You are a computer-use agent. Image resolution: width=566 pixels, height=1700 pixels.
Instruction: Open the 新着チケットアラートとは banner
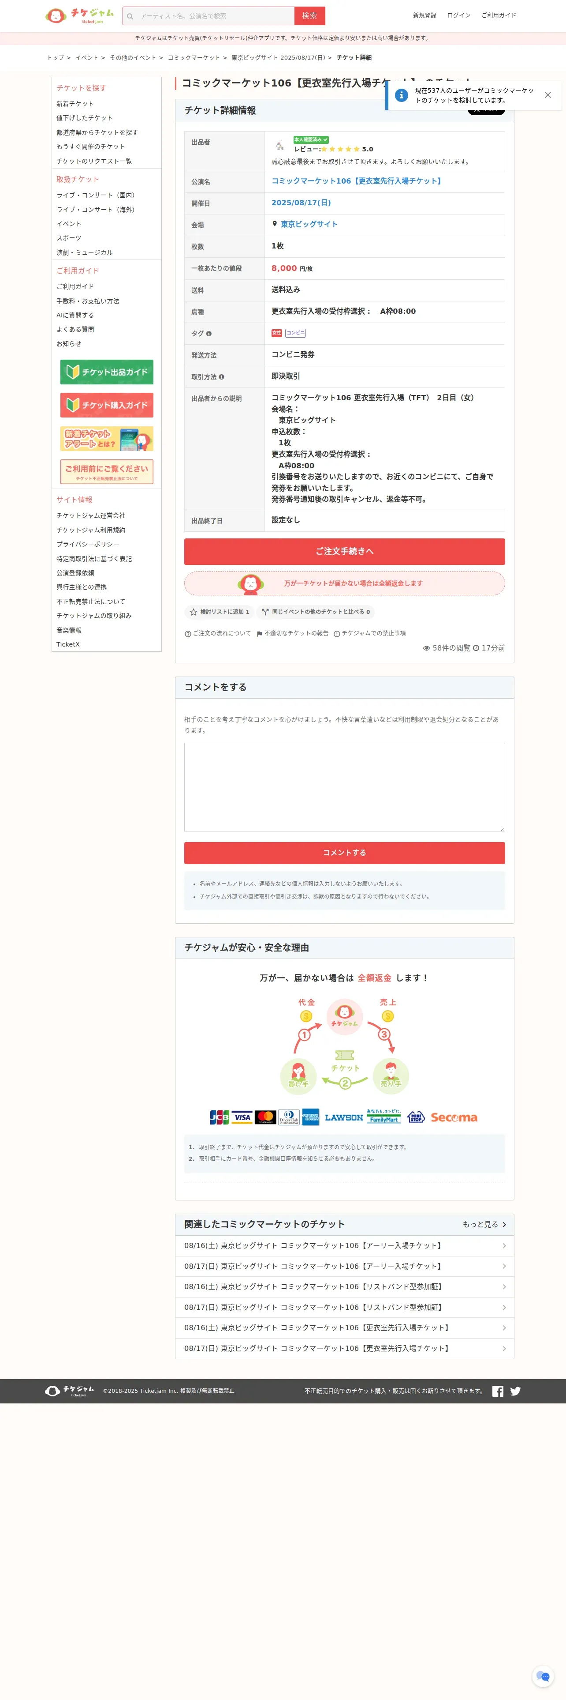[107, 439]
